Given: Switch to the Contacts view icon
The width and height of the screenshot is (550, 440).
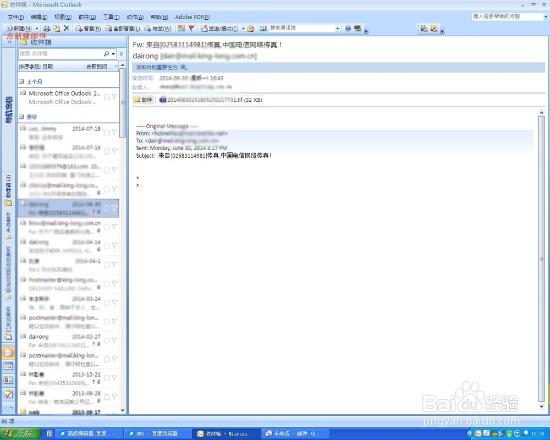Looking at the screenshot, I should (8, 381).
